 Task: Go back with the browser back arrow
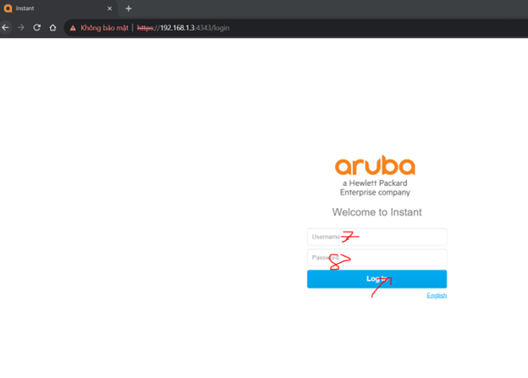6,27
